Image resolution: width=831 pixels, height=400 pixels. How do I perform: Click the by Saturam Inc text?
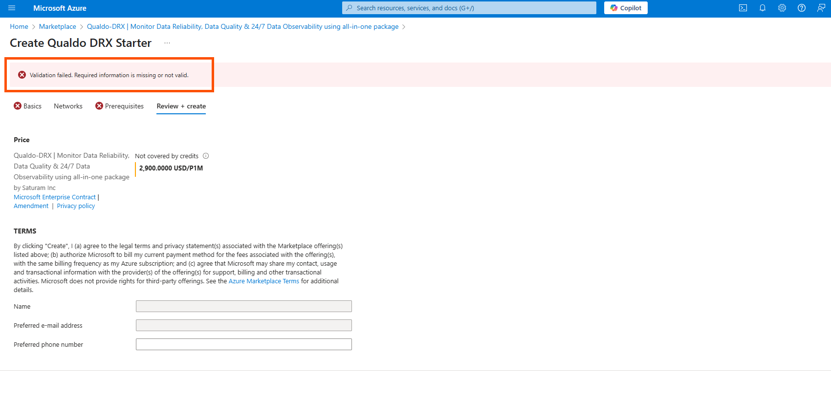tap(35, 188)
